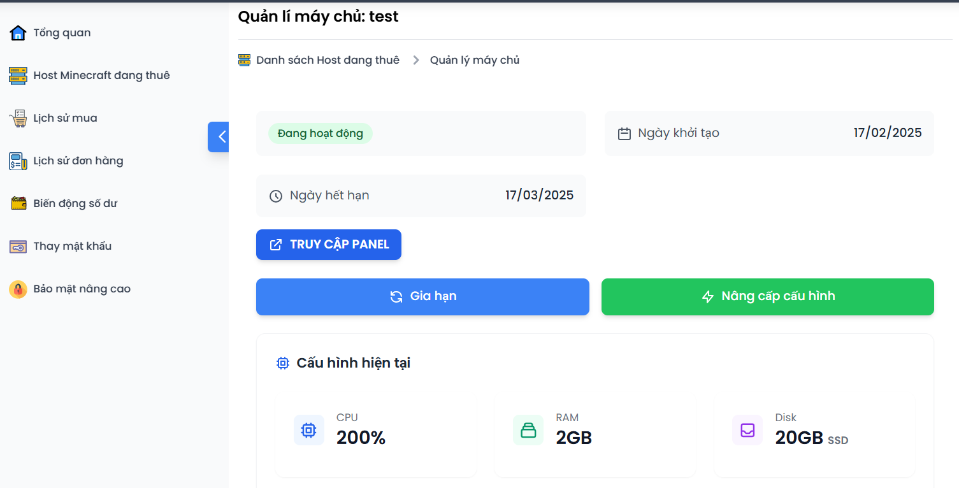Click the purple Disk icon

747,431
